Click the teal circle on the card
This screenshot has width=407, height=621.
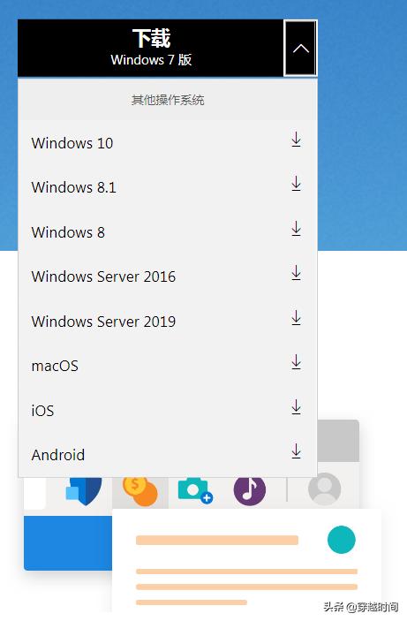[342, 540]
